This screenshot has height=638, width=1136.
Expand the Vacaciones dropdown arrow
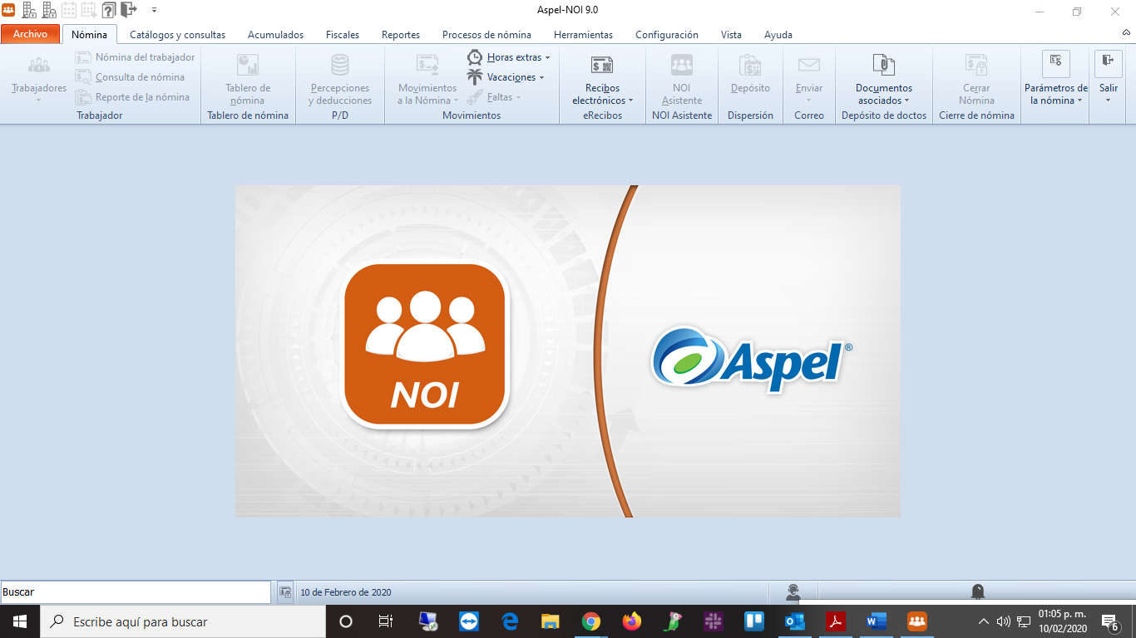point(541,77)
